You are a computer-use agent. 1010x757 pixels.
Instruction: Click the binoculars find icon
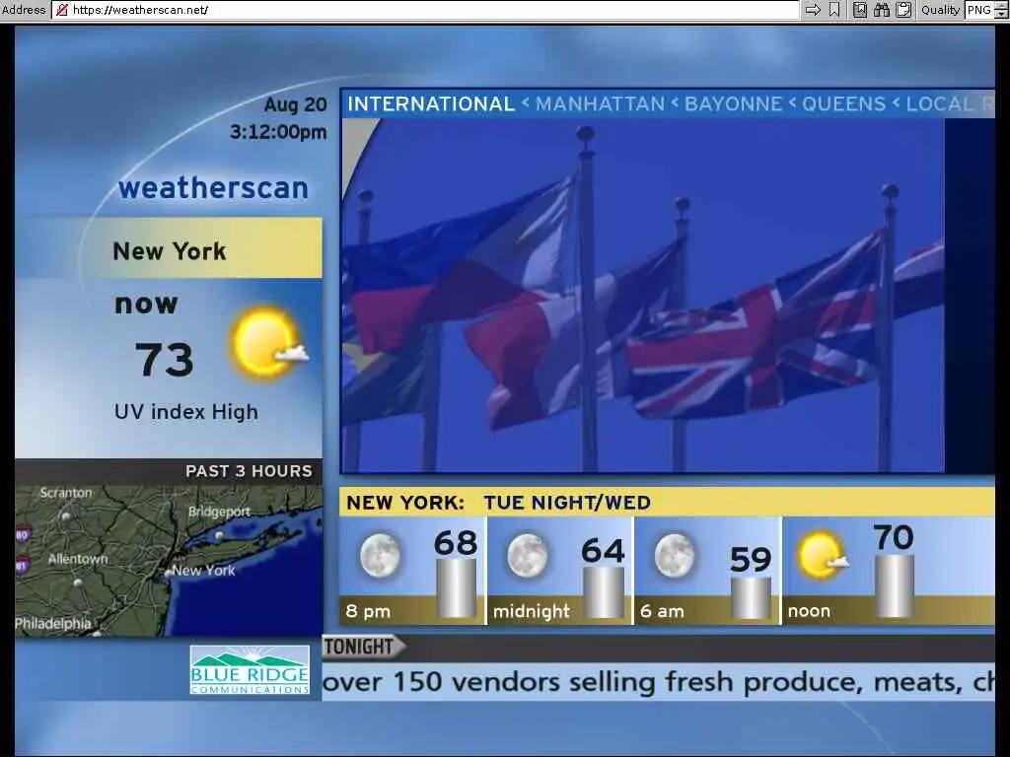click(x=882, y=10)
